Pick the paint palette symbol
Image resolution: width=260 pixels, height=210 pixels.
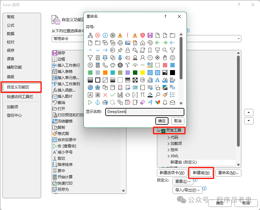(150, 43)
